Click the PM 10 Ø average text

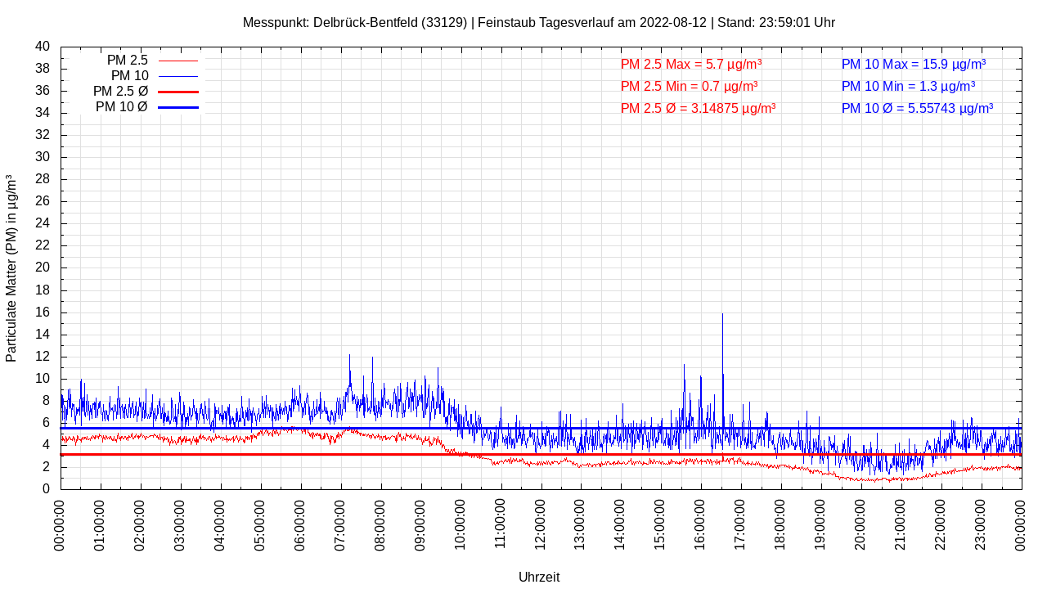[x=917, y=108]
